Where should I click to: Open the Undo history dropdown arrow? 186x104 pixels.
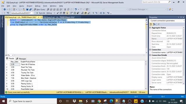(x=78, y=10)
